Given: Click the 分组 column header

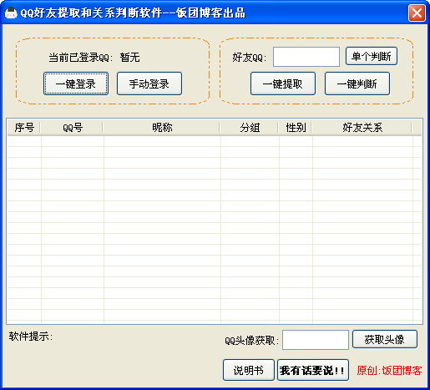Looking at the screenshot, I should [250, 128].
